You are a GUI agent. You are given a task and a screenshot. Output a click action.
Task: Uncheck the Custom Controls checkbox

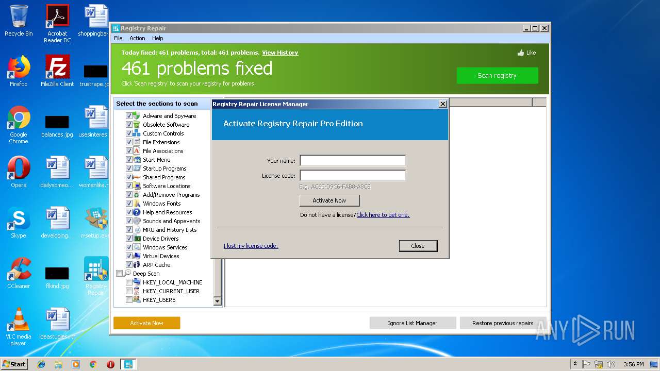point(129,133)
